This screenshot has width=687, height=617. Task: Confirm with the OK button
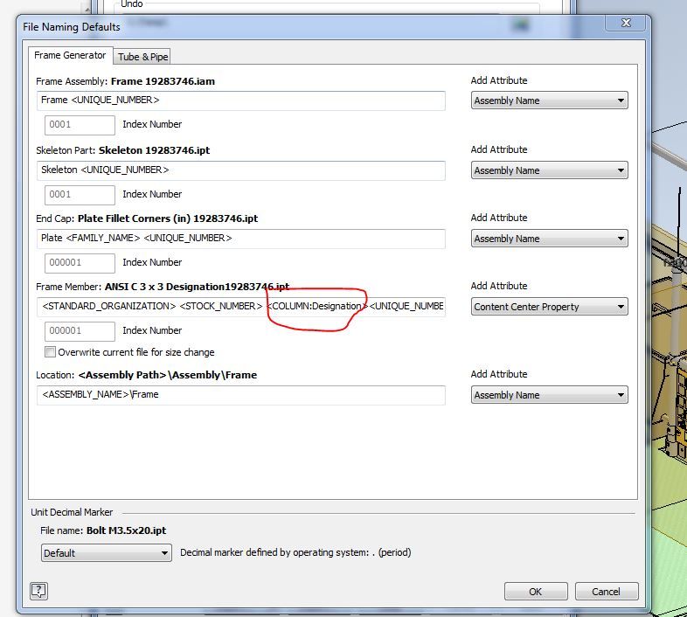[x=536, y=592]
